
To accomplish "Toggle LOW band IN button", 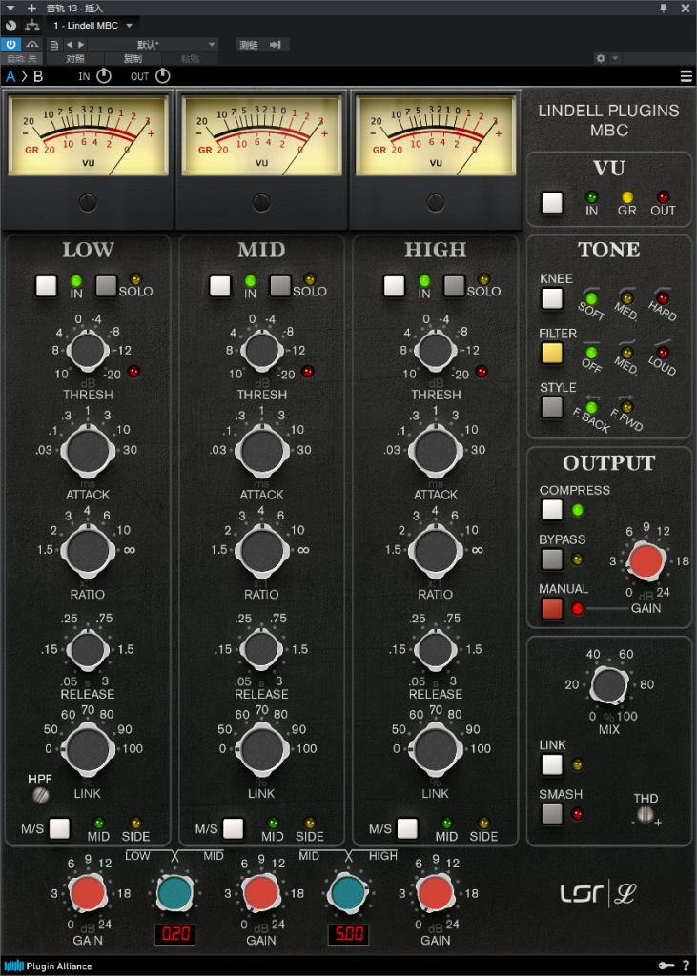I will point(46,286).
